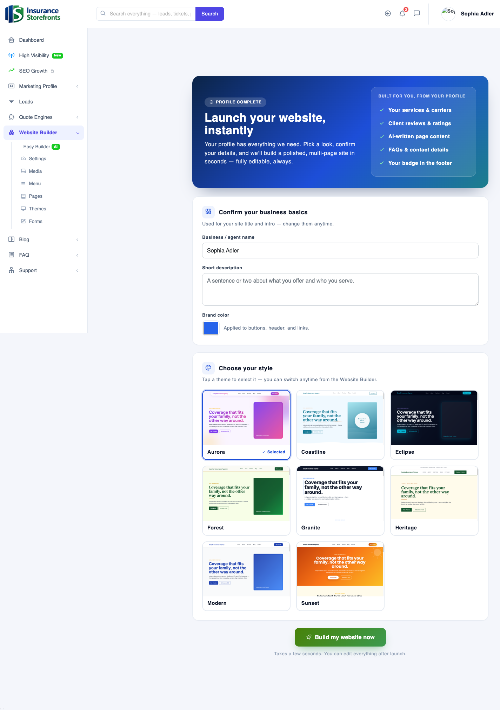Click 'Your badge in the footer' text
Viewport: 500px width, 710px height.
click(420, 163)
